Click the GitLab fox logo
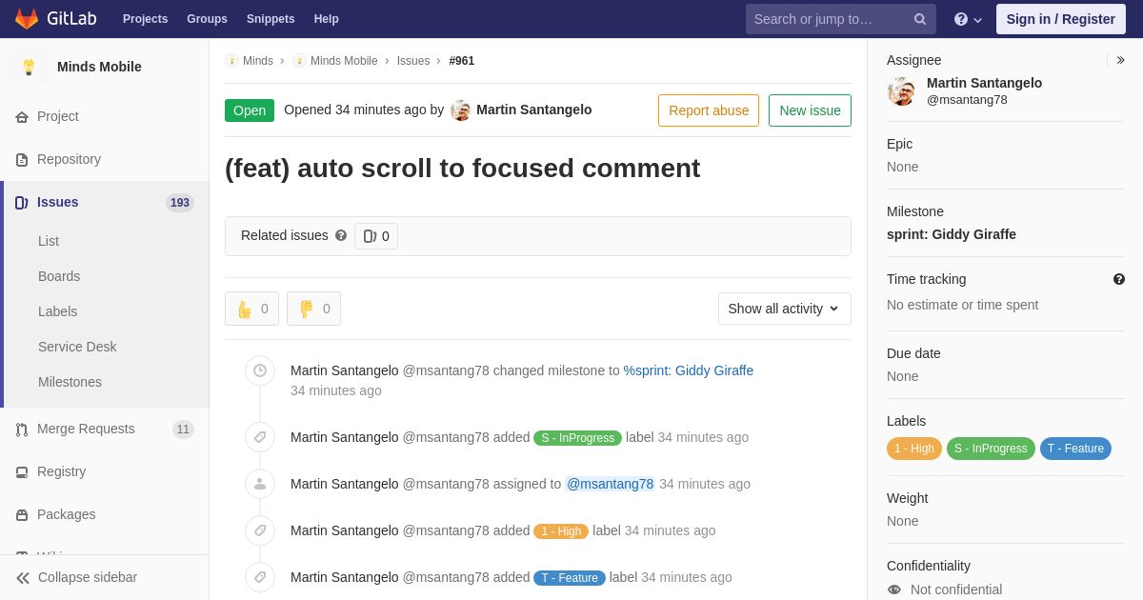Image resolution: width=1143 pixels, height=600 pixels. [x=27, y=19]
